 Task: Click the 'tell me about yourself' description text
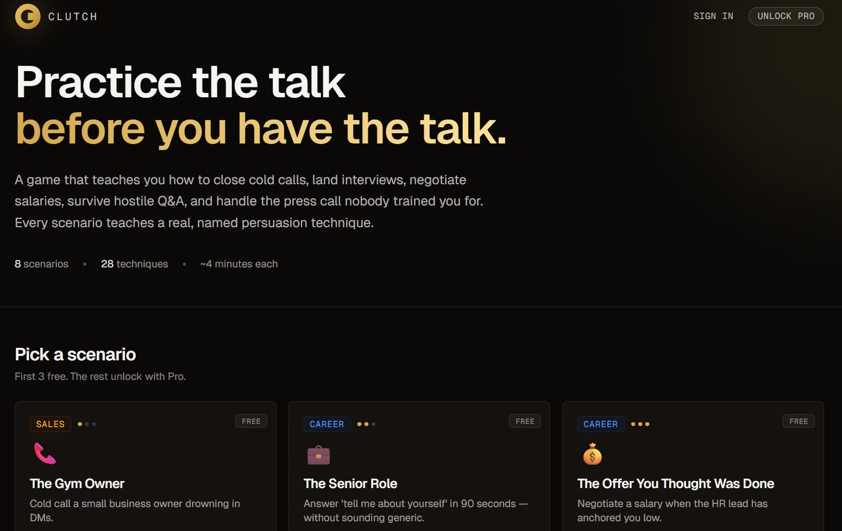(x=416, y=511)
